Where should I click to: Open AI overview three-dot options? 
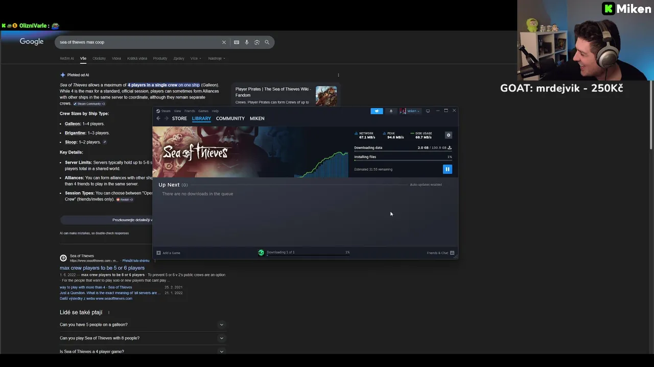[x=338, y=75]
